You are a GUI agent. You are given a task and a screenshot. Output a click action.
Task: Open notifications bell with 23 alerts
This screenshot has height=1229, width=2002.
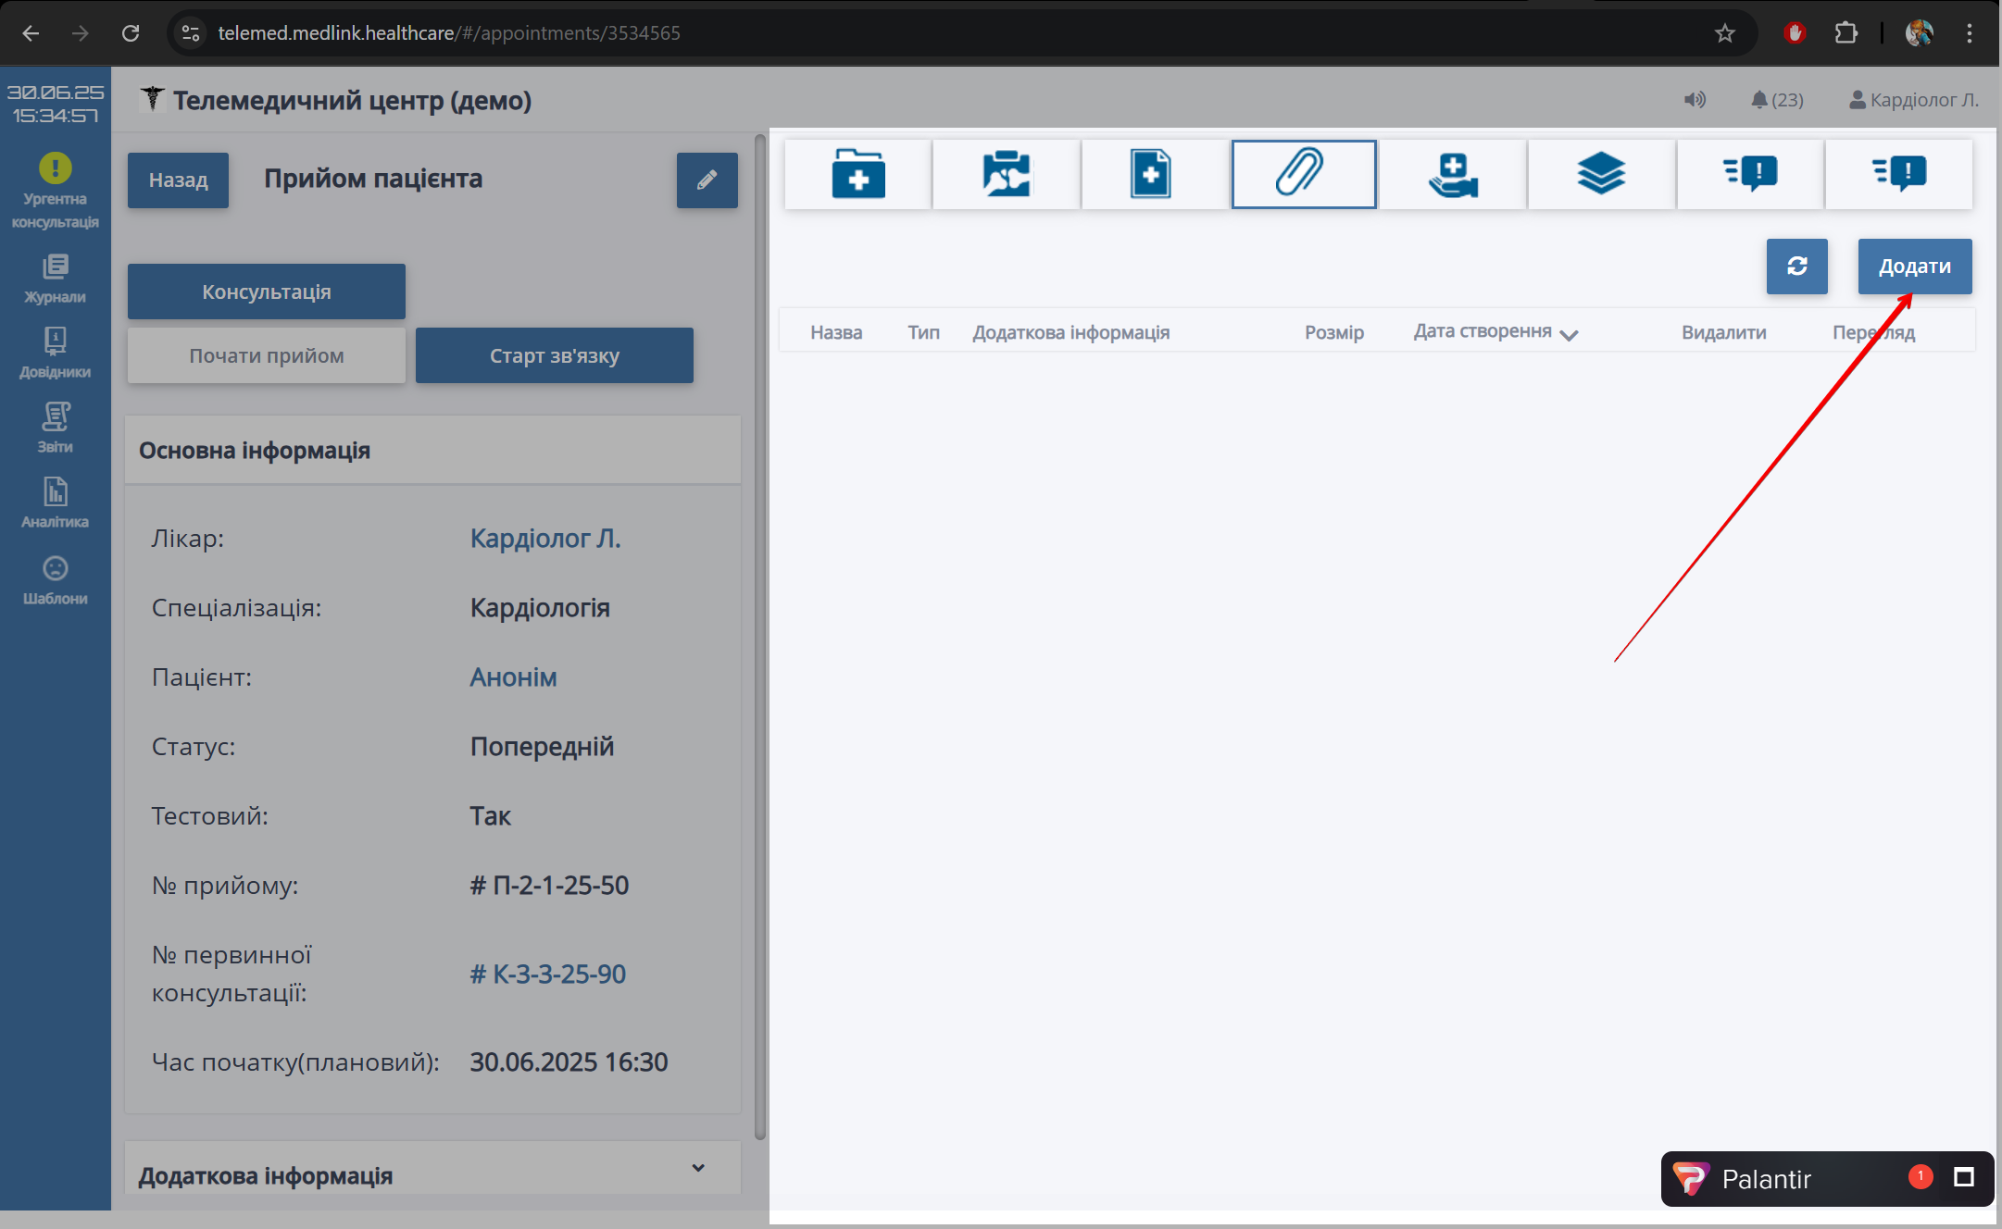[x=1777, y=100]
